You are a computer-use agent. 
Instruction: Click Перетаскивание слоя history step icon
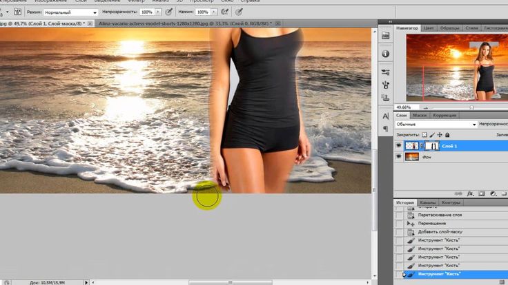(x=411, y=215)
